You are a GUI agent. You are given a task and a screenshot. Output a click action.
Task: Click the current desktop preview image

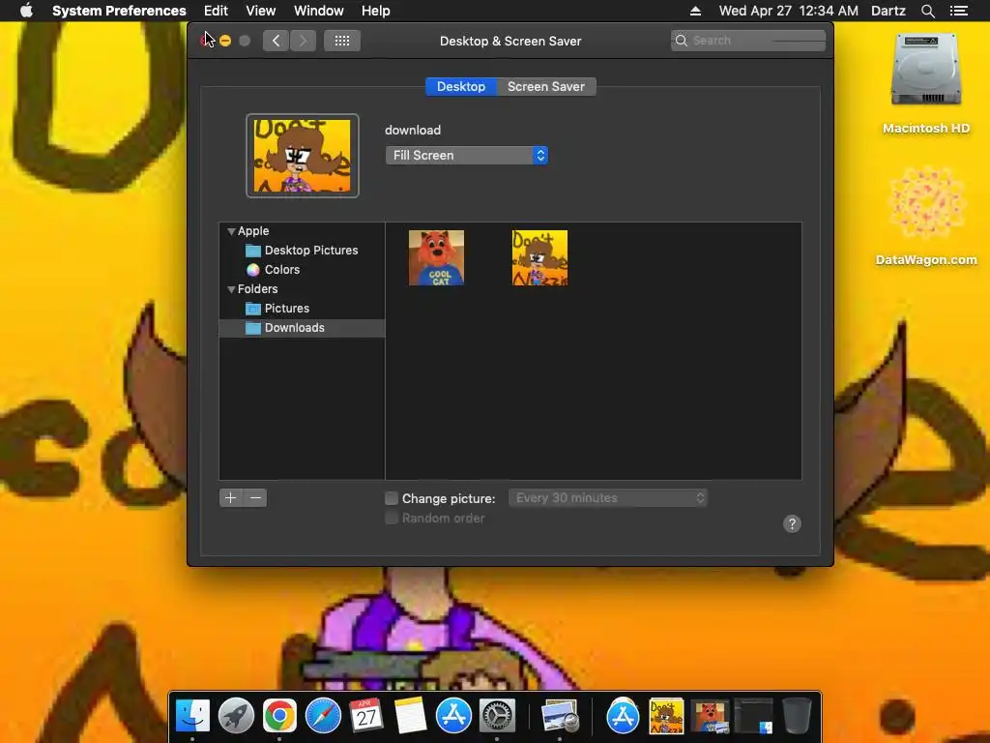click(303, 156)
